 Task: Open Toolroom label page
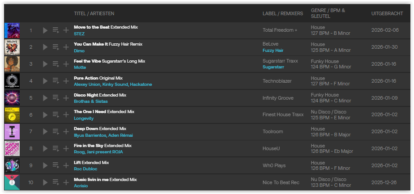point(272,132)
